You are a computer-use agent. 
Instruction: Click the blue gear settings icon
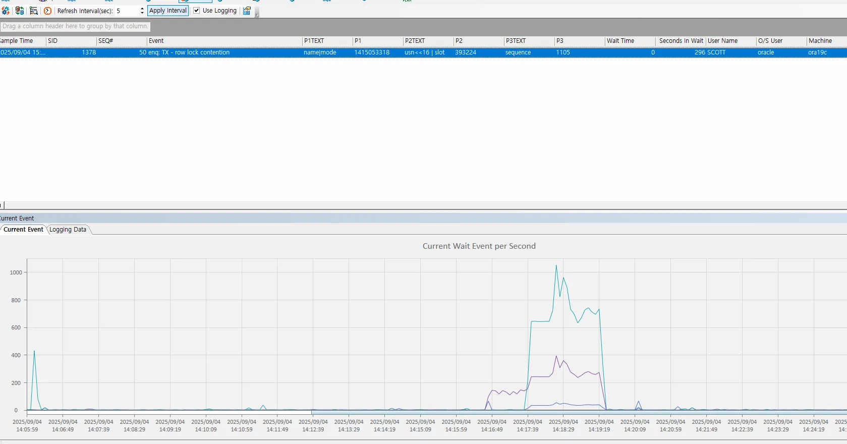tap(6, 11)
